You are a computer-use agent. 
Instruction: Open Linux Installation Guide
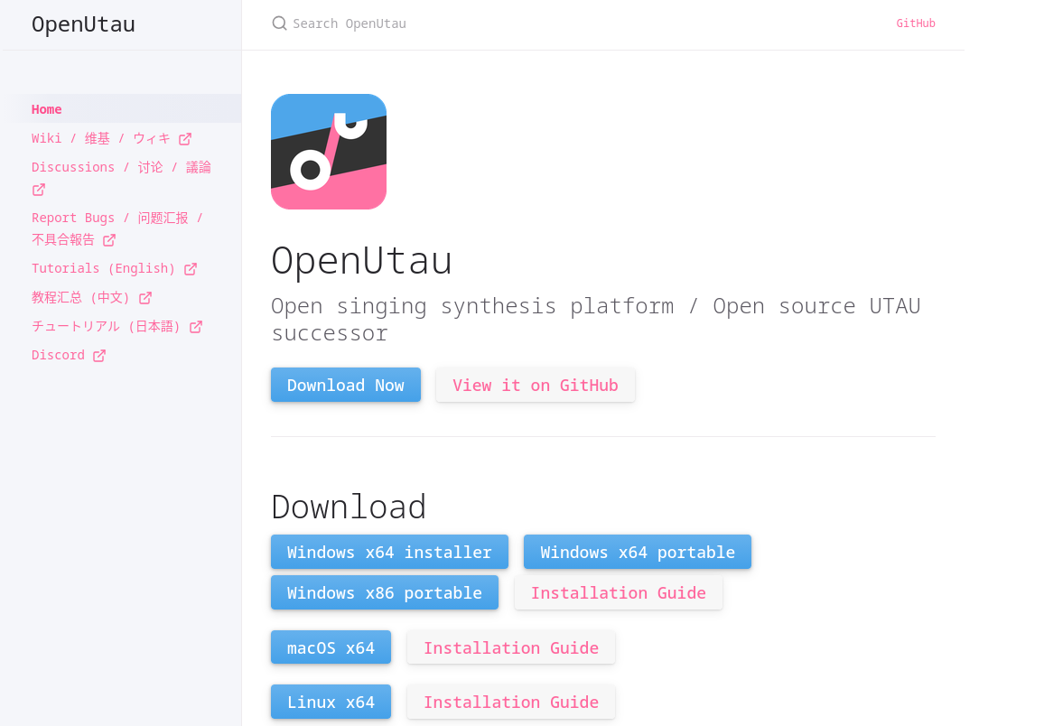511,702
